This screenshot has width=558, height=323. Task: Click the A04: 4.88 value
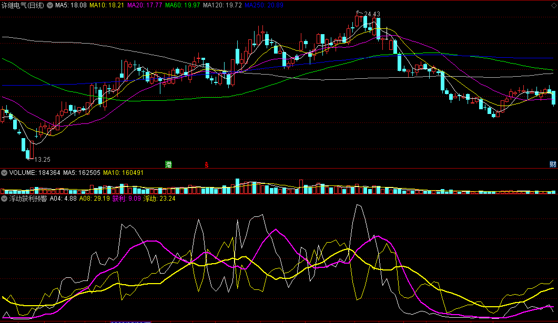coord(63,199)
